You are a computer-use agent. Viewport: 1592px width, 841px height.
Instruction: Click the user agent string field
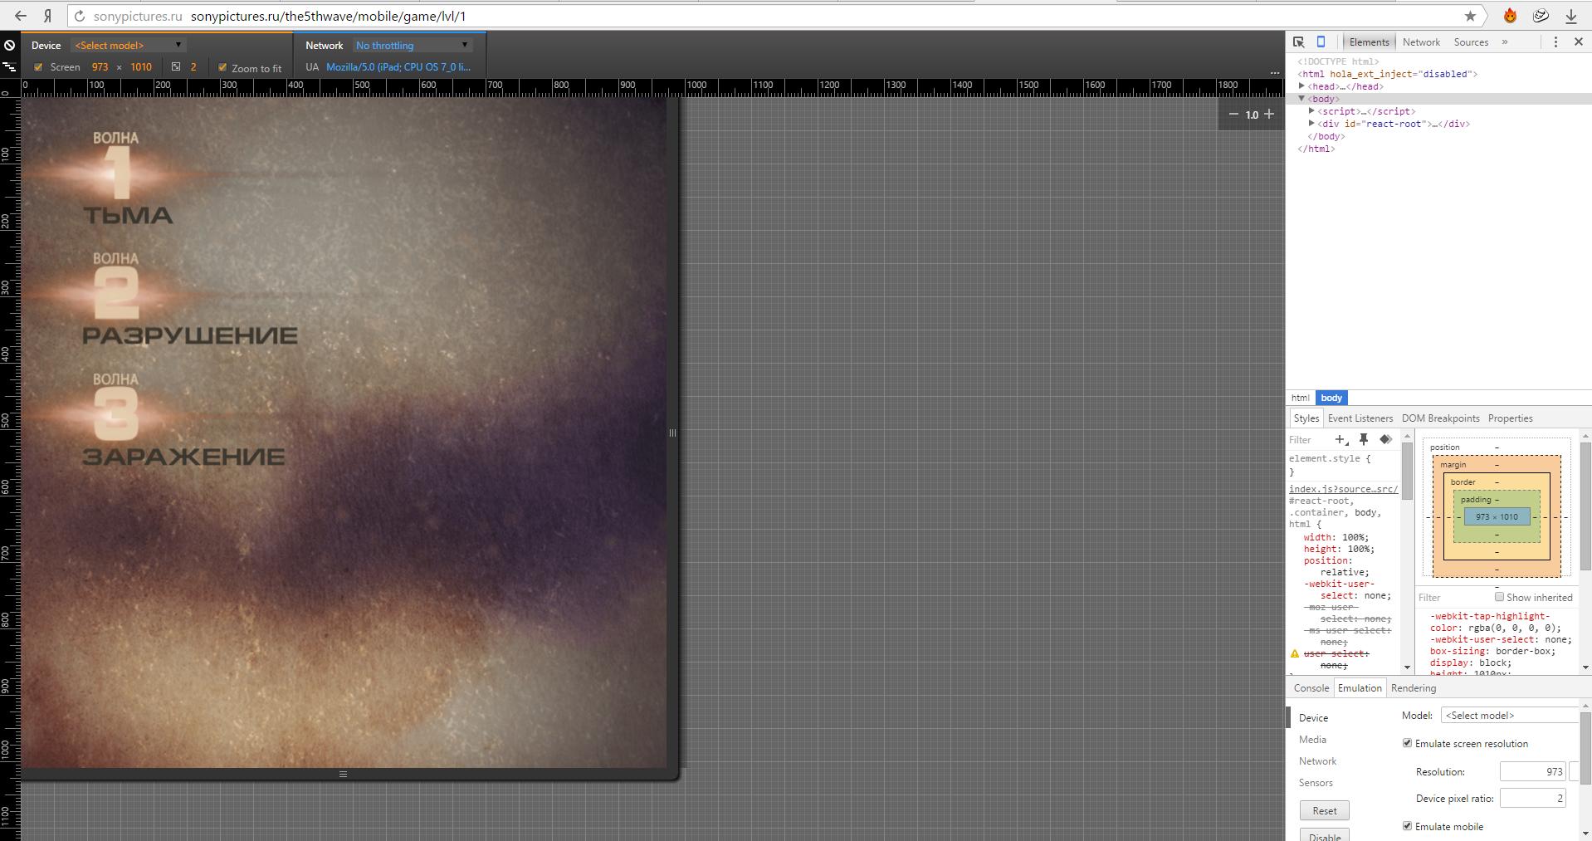tap(398, 66)
